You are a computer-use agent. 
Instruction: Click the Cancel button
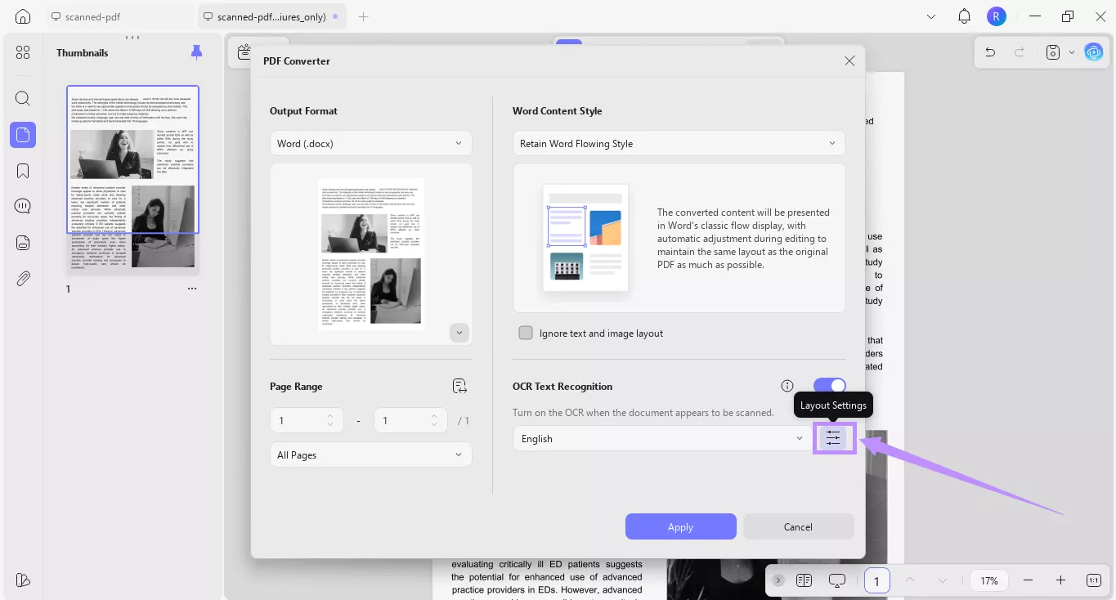click(x=798, y=526)
